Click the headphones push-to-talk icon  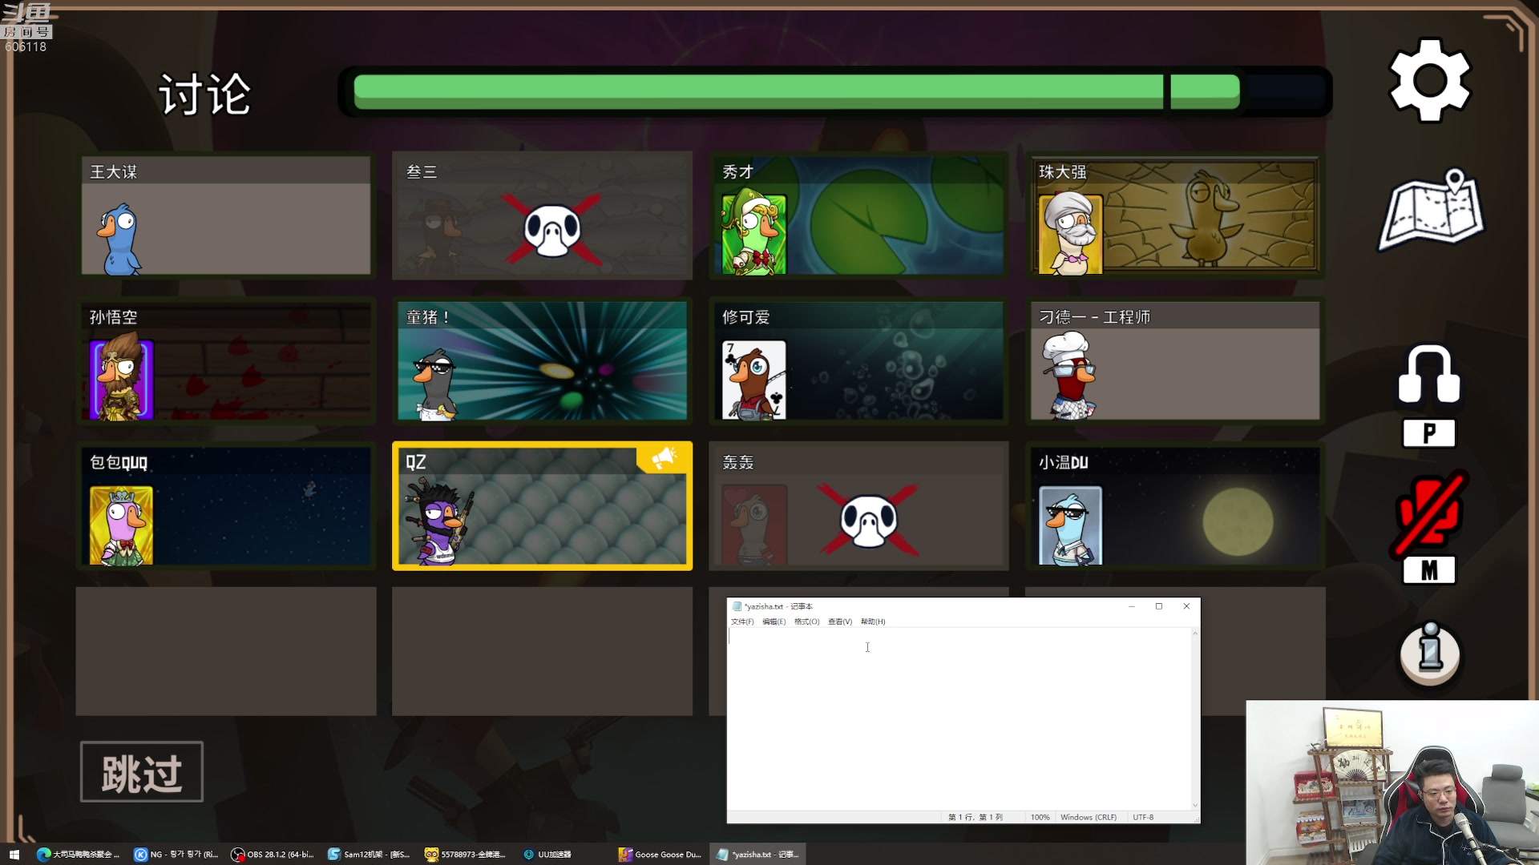1429,374
